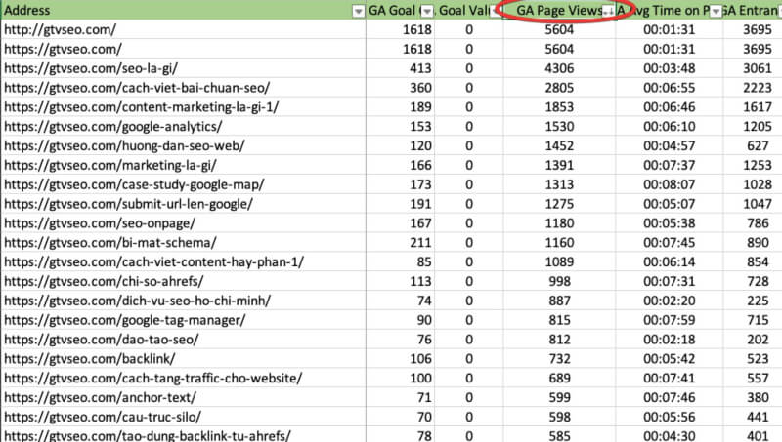Screen dimensions: 782x442
Task: Select the cach-viet-content-hay-phan-1 URL cell
Action: click(184, 262)
